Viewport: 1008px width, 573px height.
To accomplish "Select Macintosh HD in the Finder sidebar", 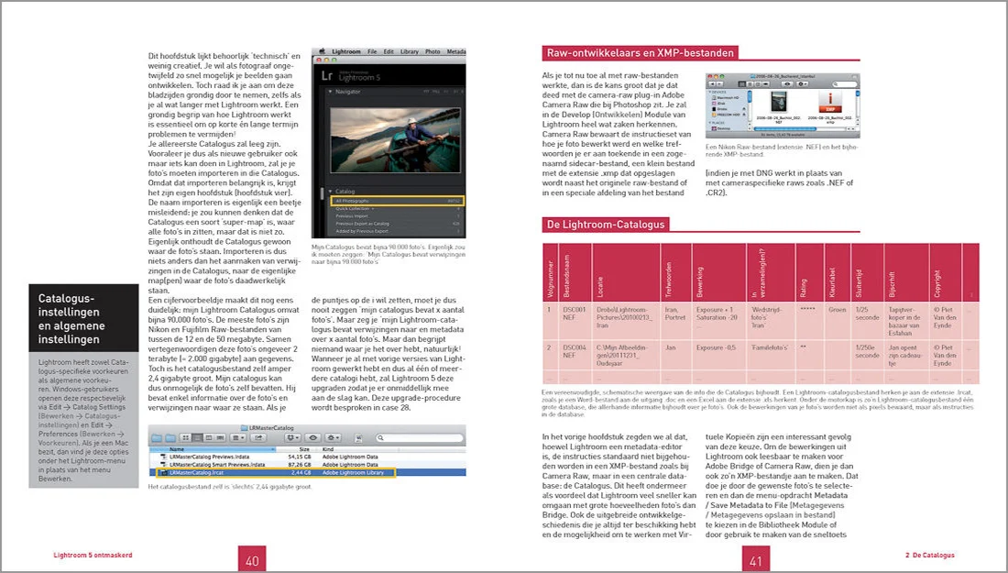I will [x=723, y=98].
